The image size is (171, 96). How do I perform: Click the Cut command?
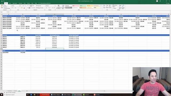(5, 5)
